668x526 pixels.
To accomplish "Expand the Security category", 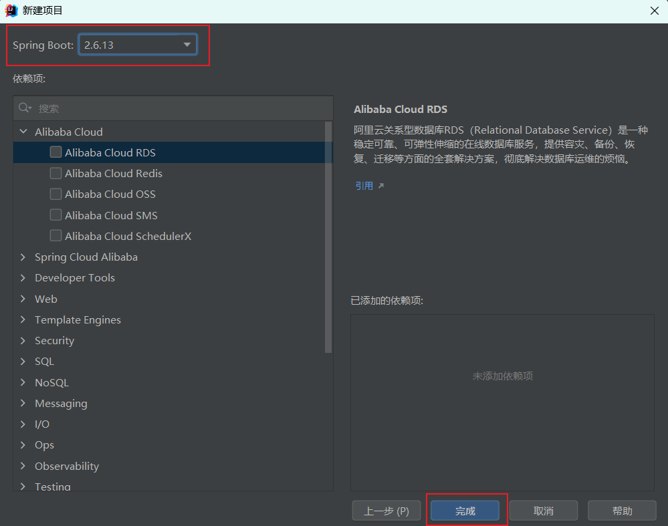I will point(23,340).
